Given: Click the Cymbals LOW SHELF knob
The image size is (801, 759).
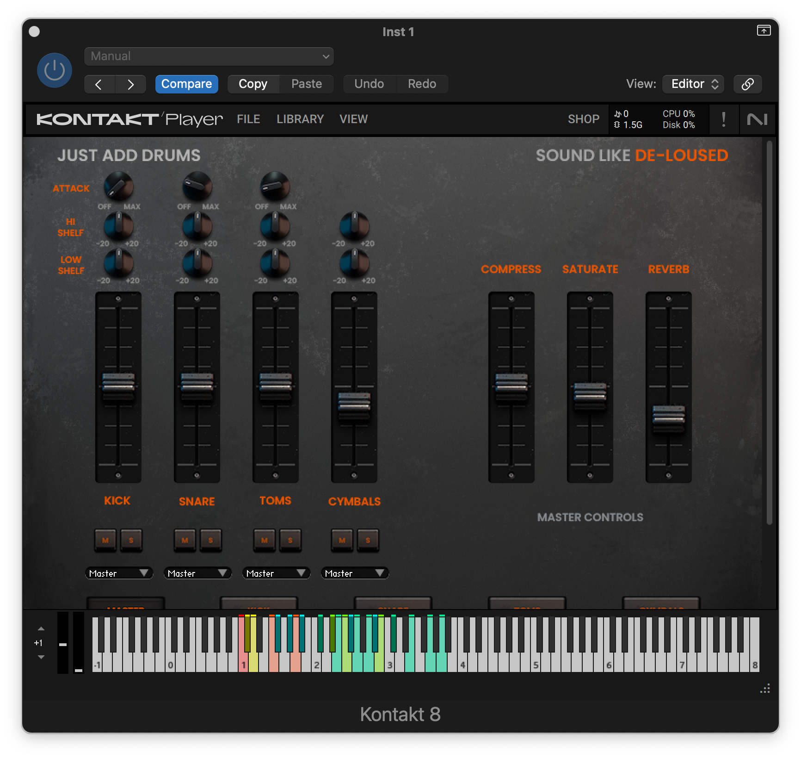Looking at the screenshot, I should coord(355,263).
